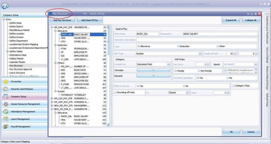Select Leave Structure in Entry tree
The image size is (271, 144).
tap(17, 73)
